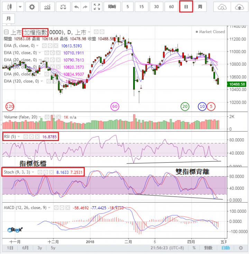Switch to the 30-minute interval
The width and height of the screenshot is (249, 254).
click(x=156, y=7)
